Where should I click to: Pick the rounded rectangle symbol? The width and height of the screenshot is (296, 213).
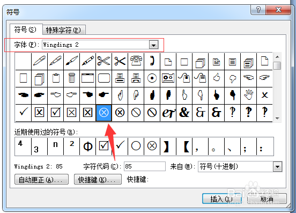tap(104, 78)
